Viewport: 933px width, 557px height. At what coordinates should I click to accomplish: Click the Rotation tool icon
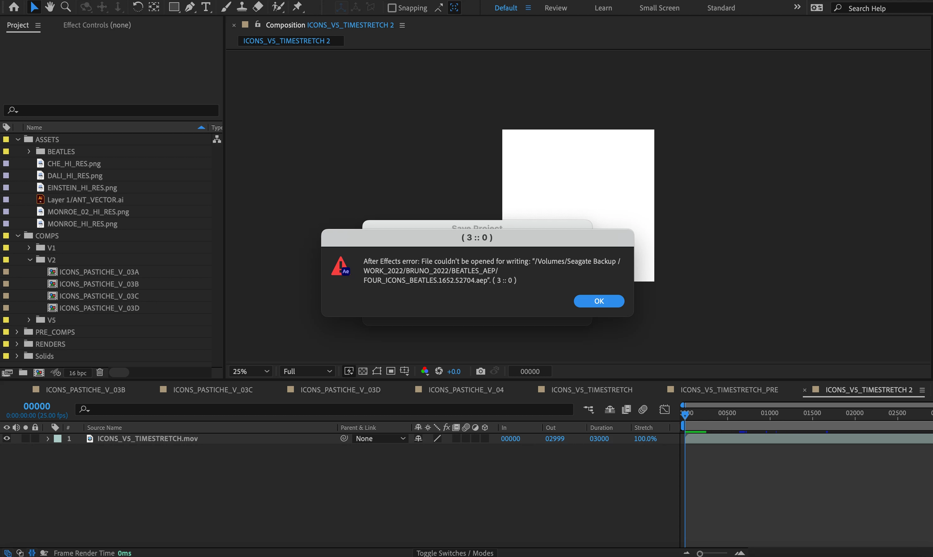pyautogui.click(x=138, y=7)
